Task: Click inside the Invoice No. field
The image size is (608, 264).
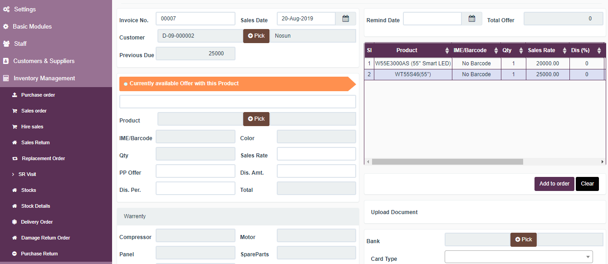Action: pyautogui.click(x=195, y=18)
